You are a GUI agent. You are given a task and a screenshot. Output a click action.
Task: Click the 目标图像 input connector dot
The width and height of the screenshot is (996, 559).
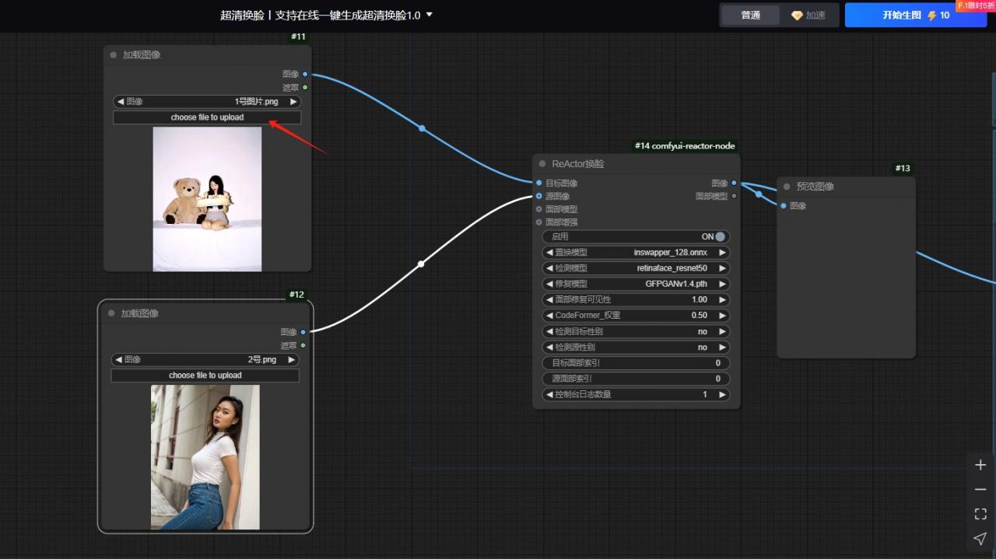coord(539,183)
